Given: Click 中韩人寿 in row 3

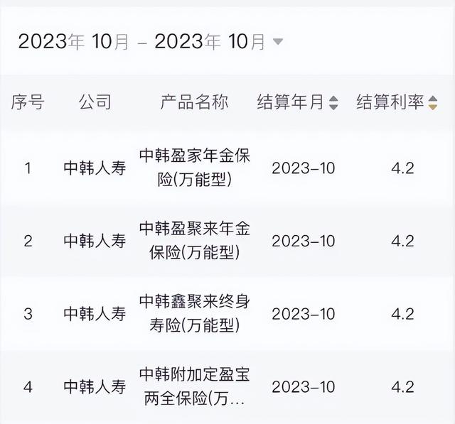Looking at the screenshot, I should tap(95, 313).
